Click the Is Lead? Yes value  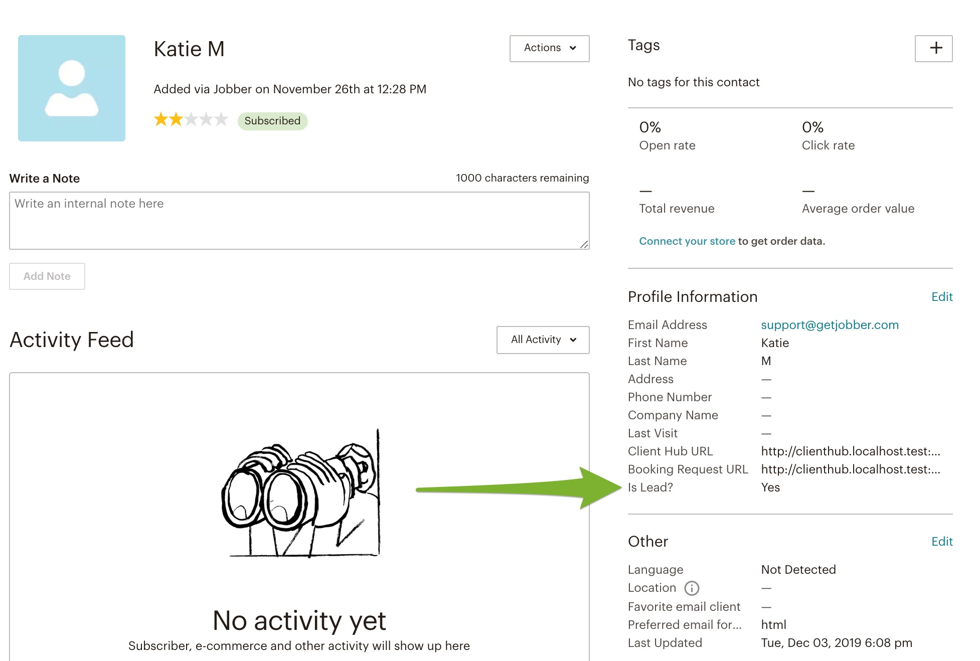click(x=769, y=487)
